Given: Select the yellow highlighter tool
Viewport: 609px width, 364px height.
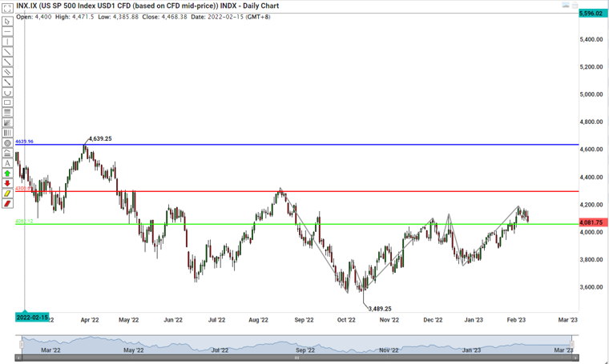Looking at the screenshot, I should (7, 194).
